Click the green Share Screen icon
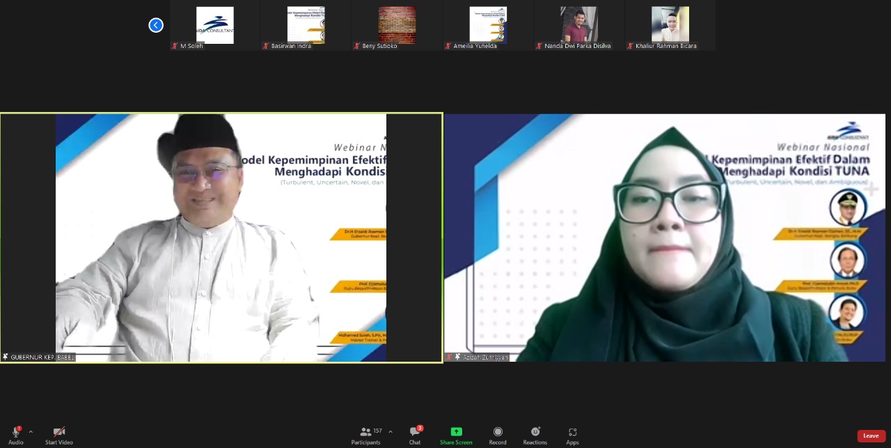 tap(456, 431)
